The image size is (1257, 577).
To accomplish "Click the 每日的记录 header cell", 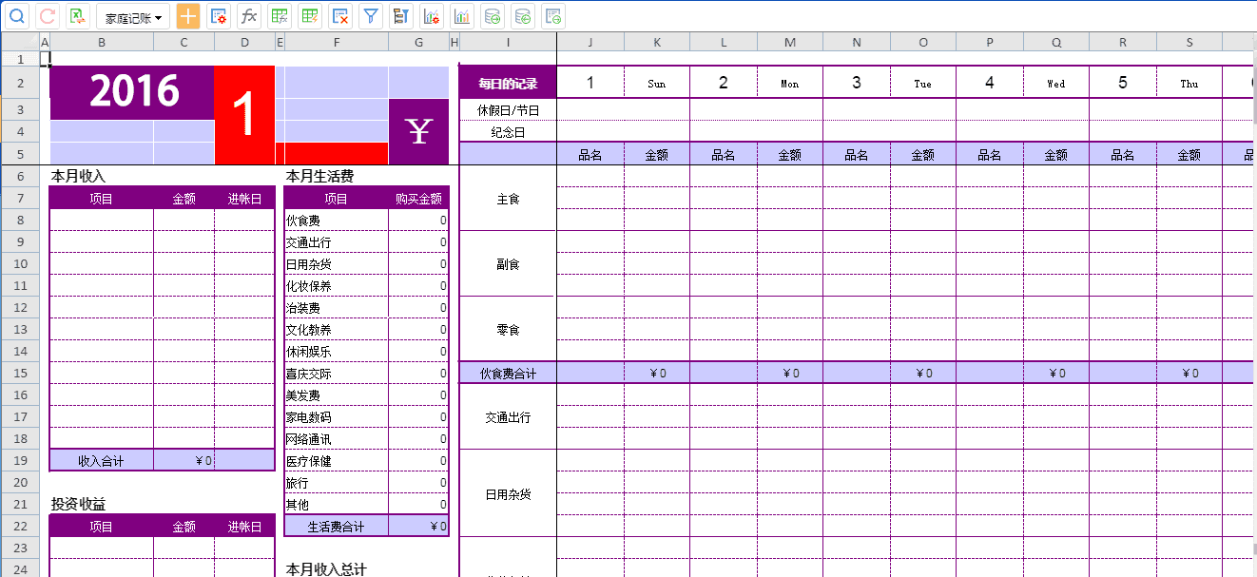I will point(508,84).
